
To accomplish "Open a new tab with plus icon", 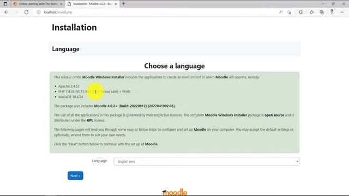I will [x=124, y=4].
